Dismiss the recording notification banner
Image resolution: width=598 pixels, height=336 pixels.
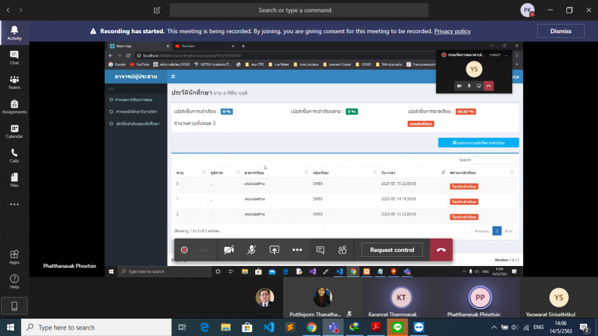[x=561, y=32]
